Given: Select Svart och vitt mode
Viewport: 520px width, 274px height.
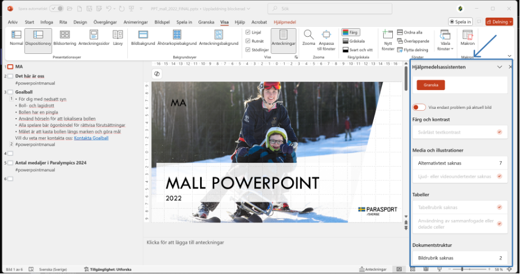Looking at the screenshot, I should click(358, 49).
